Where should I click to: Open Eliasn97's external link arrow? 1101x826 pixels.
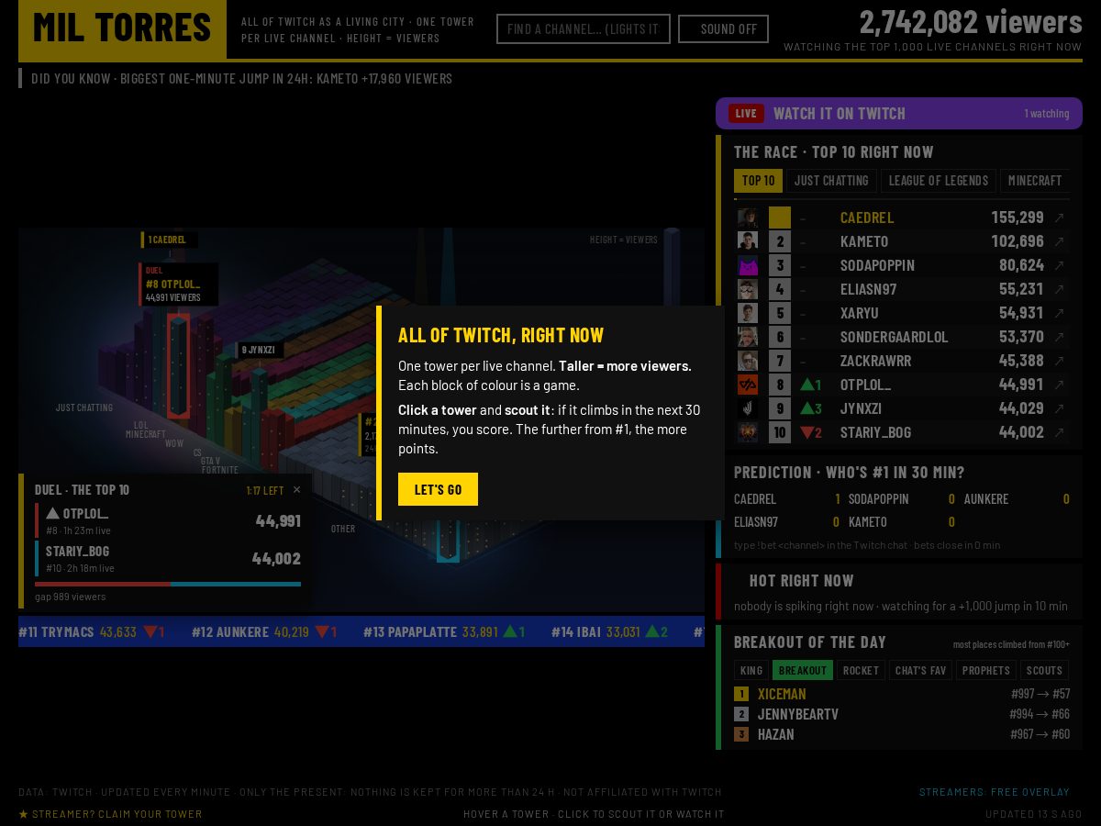tap(1059, 289)
